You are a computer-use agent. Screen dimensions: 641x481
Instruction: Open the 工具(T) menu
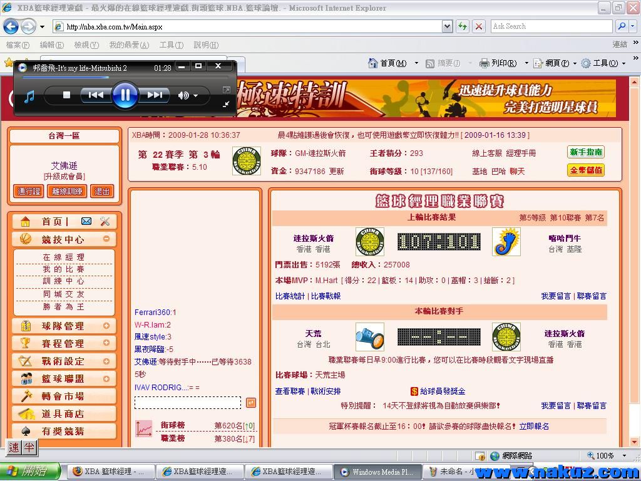(x=172, y=45)
